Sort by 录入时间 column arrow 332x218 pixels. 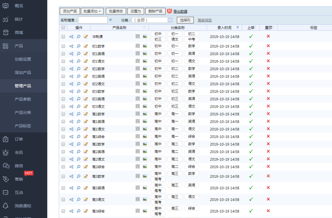(x=238, y=28)
